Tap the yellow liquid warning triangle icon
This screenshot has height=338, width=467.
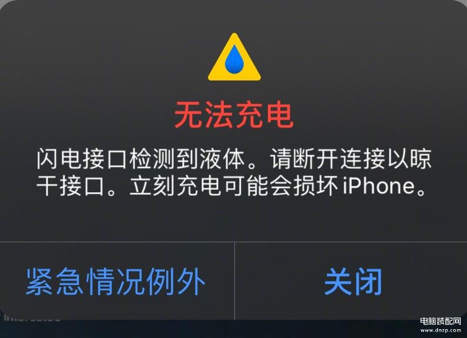click(234, 57)
